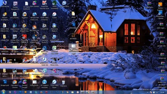Show the taskbar clock reading 11:34
The height and width of the screenshot is (94, 167).
(x=162, y=92)
